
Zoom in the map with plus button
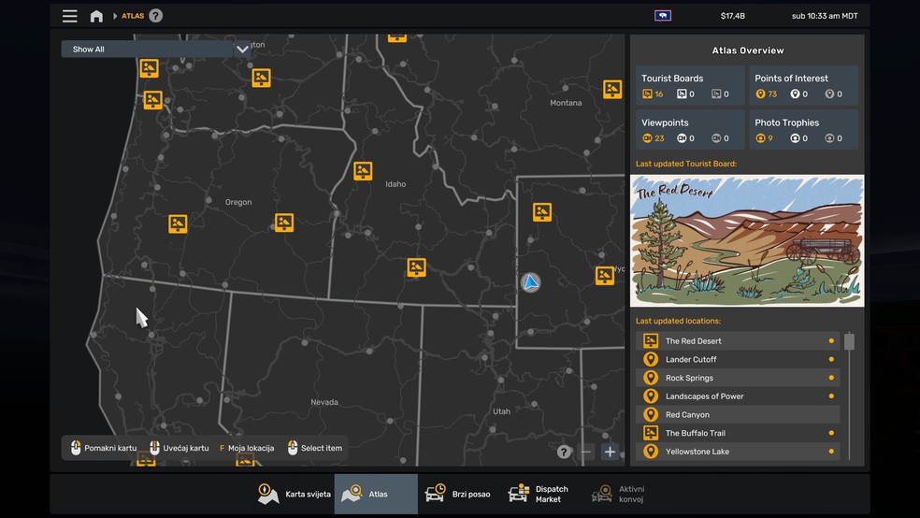610,452
